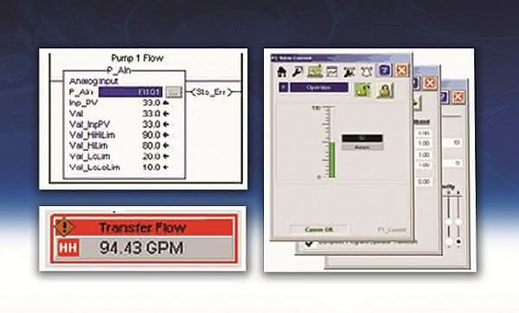Open the Maintenance wrench tab
Screen dimensions: 519x313
(x=298, y=71)
